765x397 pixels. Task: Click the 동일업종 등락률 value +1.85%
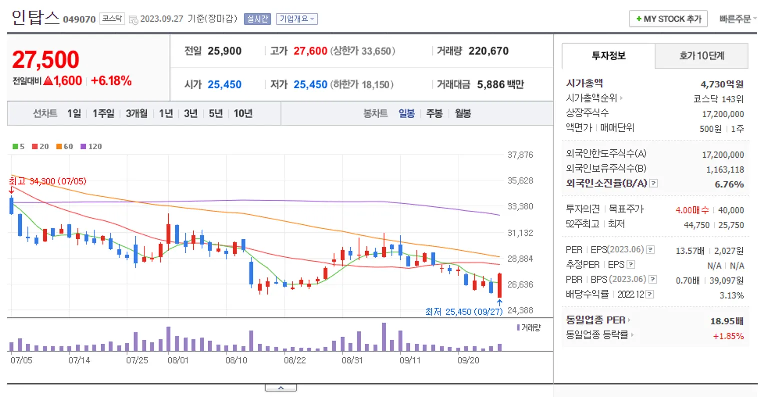pos(728,336)
